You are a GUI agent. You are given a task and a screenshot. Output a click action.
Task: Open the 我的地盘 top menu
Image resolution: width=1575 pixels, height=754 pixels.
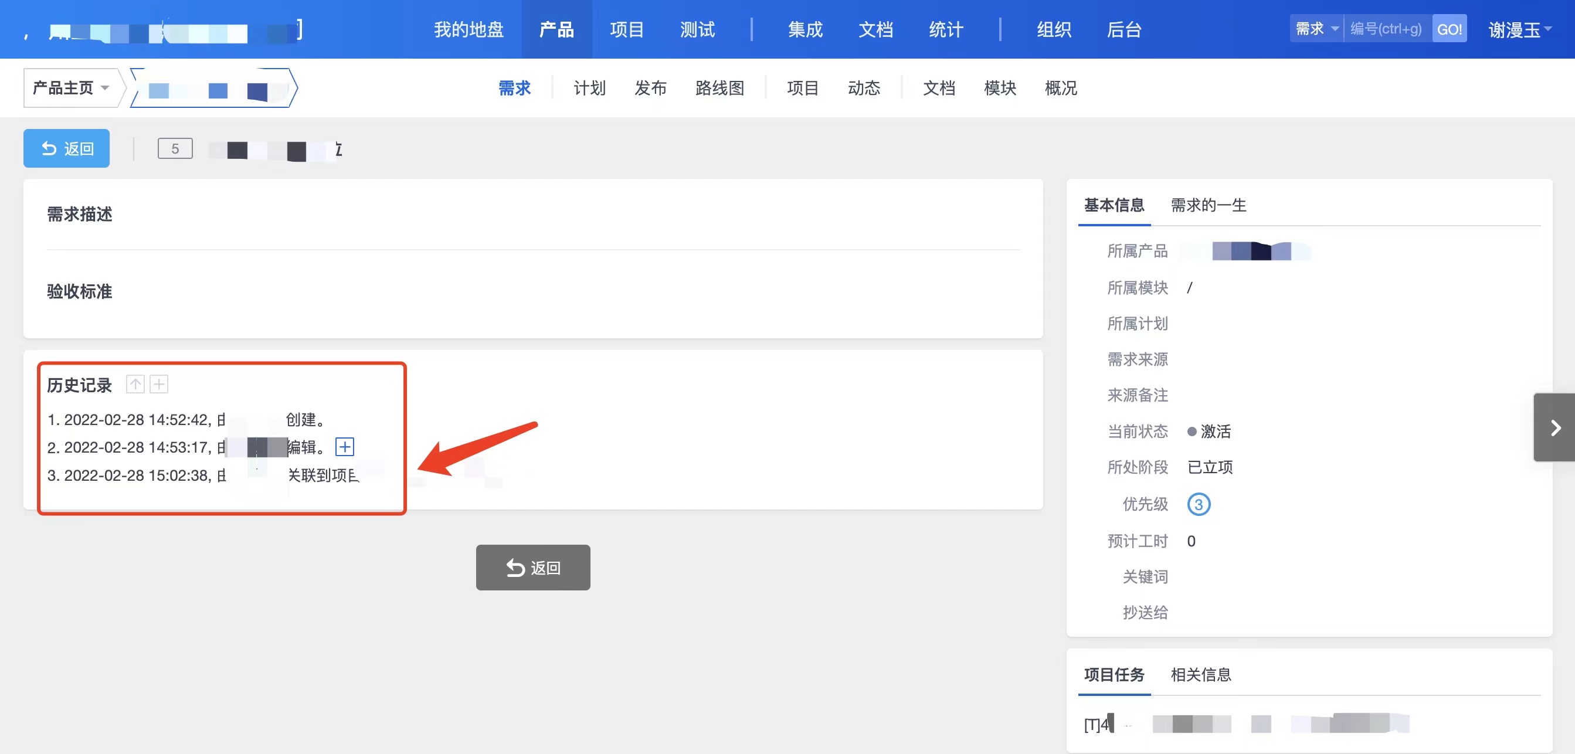pyautogui.click(x=469, y=29)
